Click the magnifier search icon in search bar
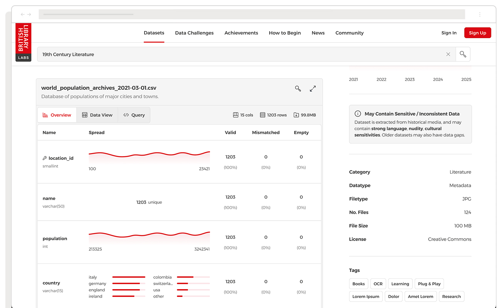Image resolution: width=501 pixels, height=308 pixels. tap(463, 54)
